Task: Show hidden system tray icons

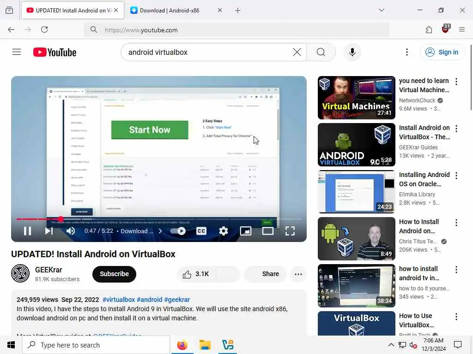Action: click(x=391, y=345)
